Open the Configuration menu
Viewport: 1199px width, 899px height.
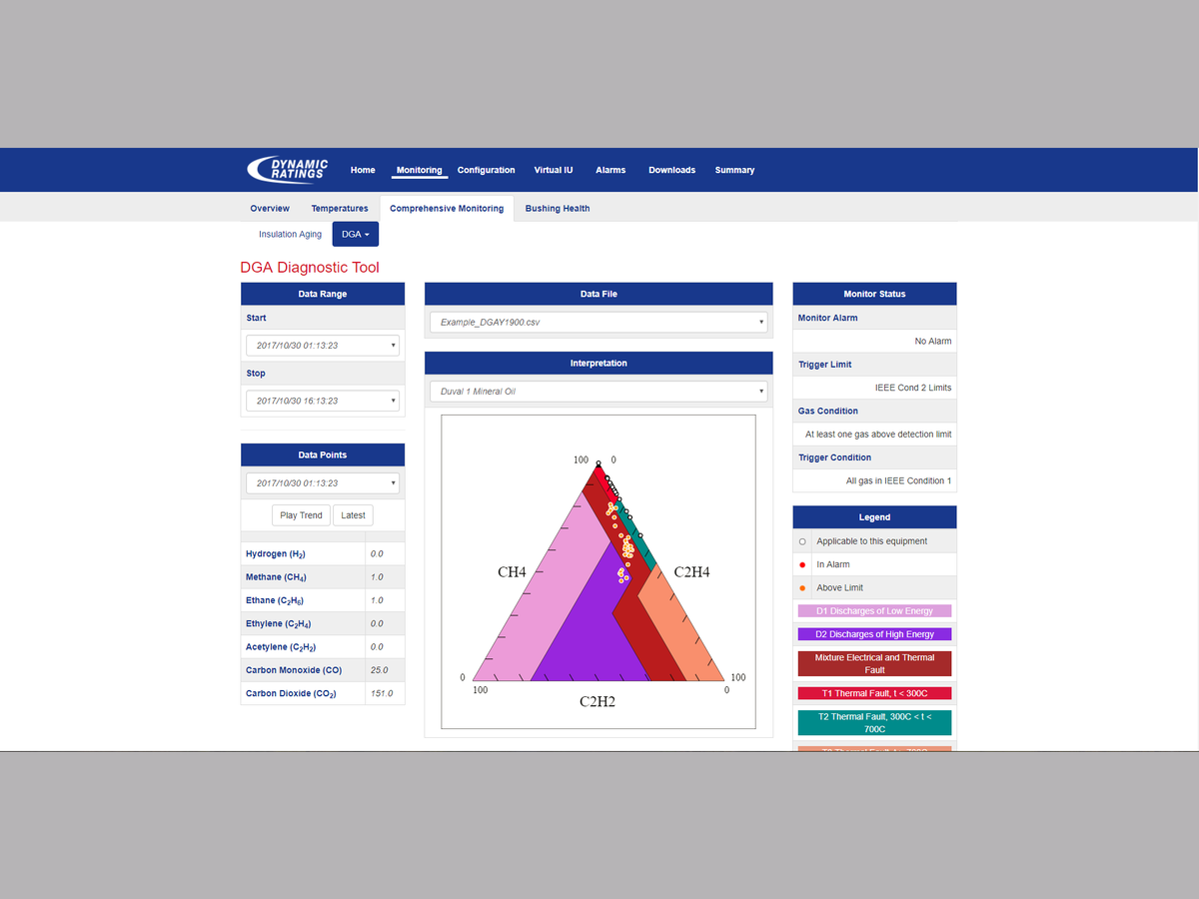(x=486, y=170)
